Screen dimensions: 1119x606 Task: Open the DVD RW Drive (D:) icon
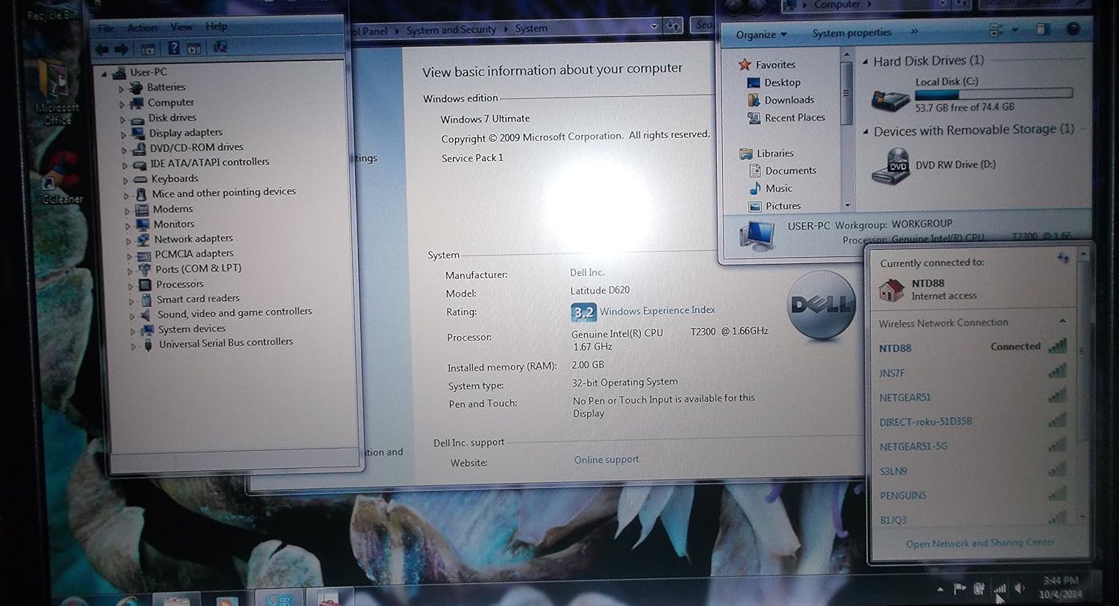(891, 165)
